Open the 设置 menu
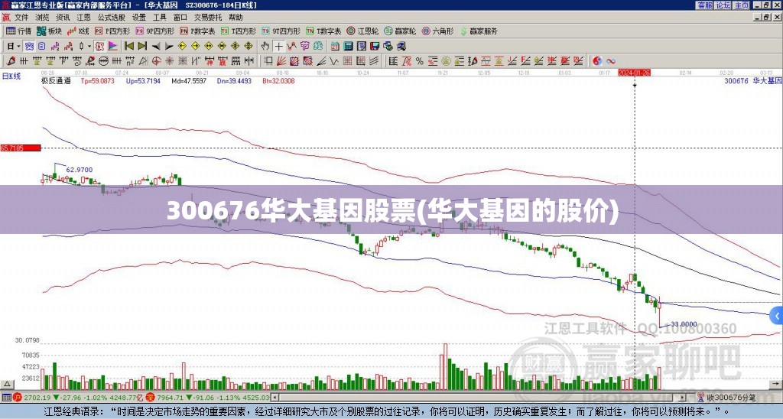The width and height of the screenshot is (783, 419). (139, 18)
